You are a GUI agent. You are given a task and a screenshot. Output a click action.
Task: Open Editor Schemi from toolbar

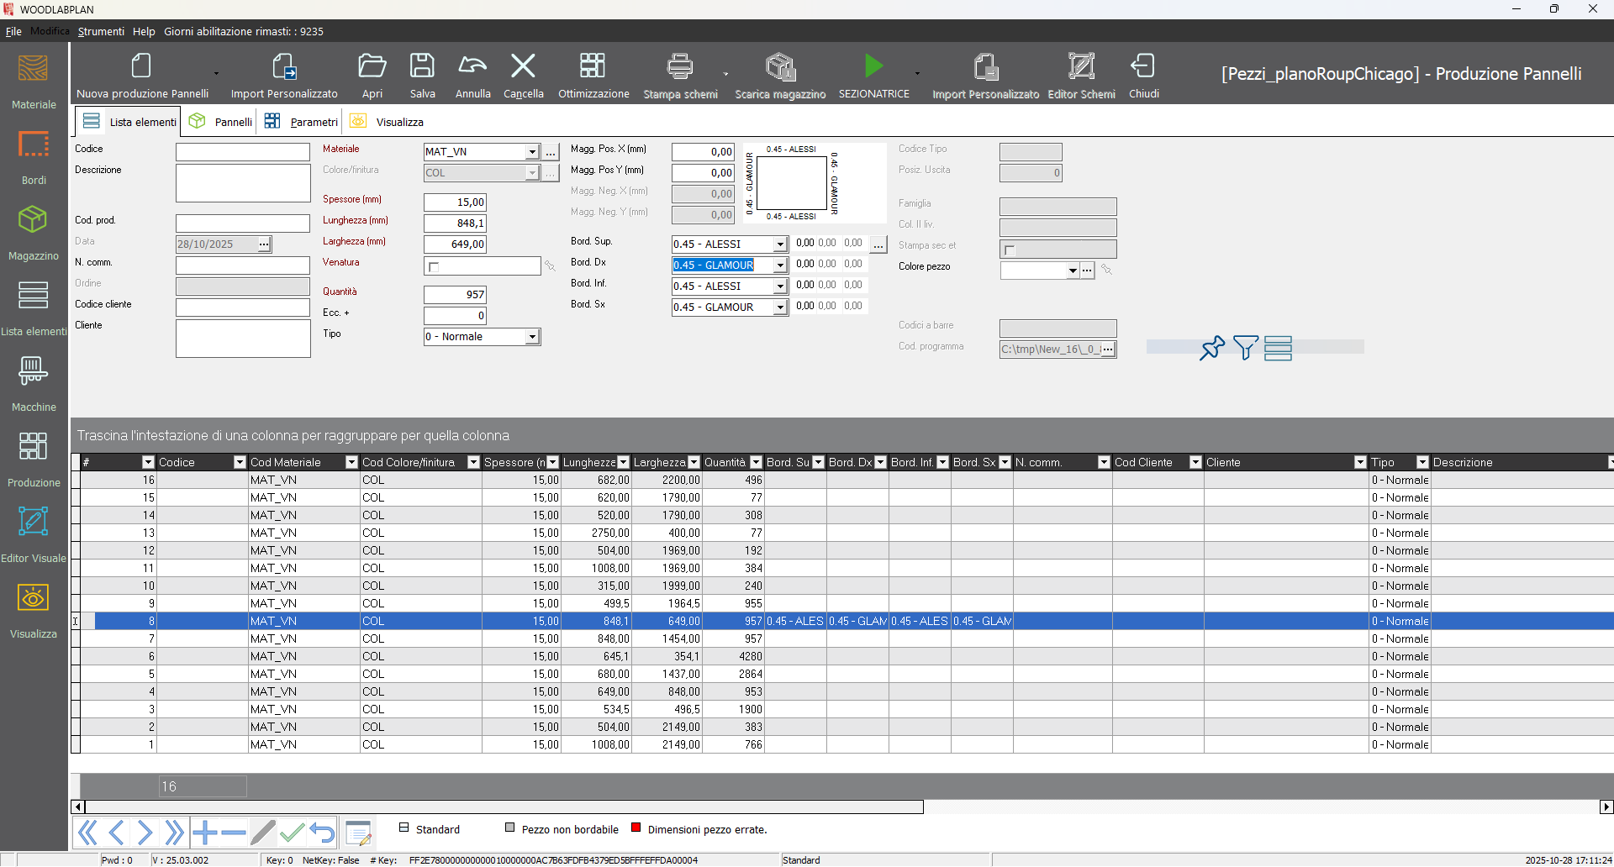coord(1081,66)
